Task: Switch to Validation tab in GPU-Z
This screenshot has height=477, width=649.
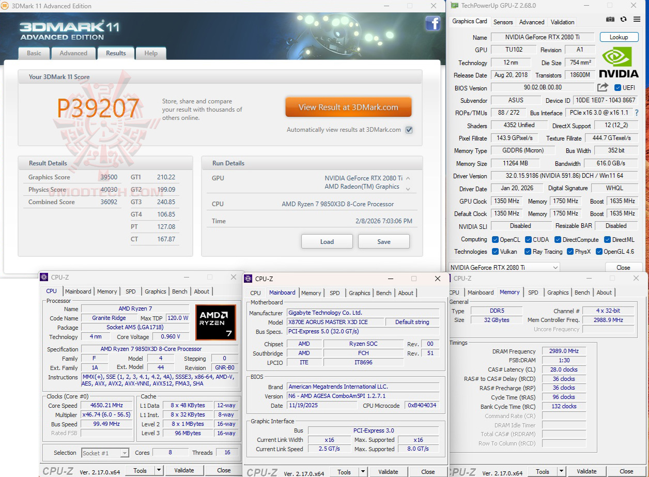Action: (563, 22)
